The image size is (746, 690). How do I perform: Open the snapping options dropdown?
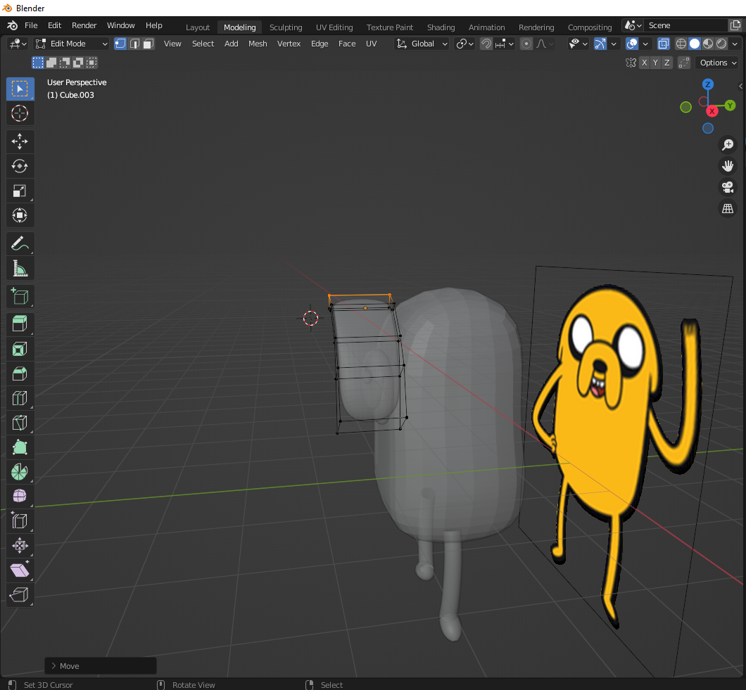tap(505, 44)
